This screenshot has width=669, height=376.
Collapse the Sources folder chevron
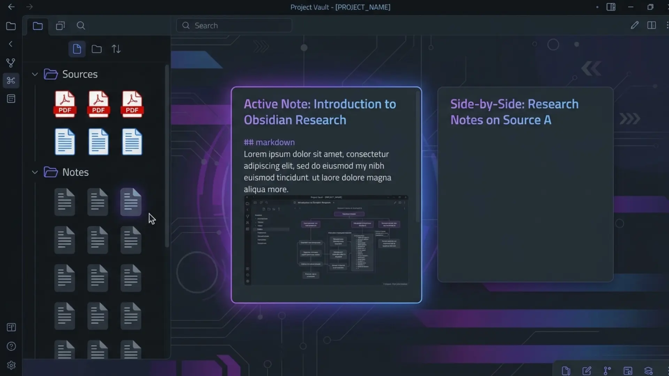[x=35, y=74]
